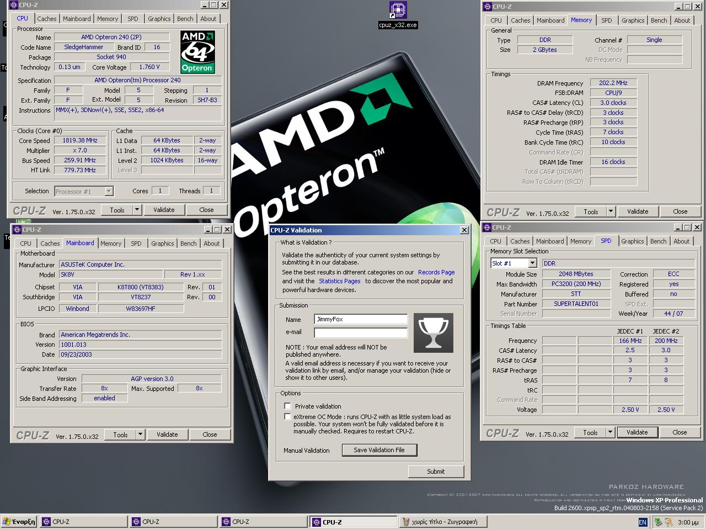The height and width of the screenshot is (530, 706).
Task: Click Save Validation File button
Action: pos(379,450)
